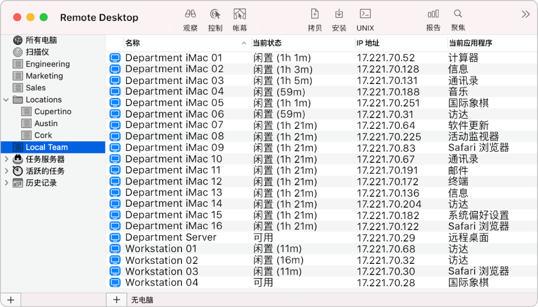Open the Engineering computer list
The image size is (538, 307).
[x=48, y=64]
